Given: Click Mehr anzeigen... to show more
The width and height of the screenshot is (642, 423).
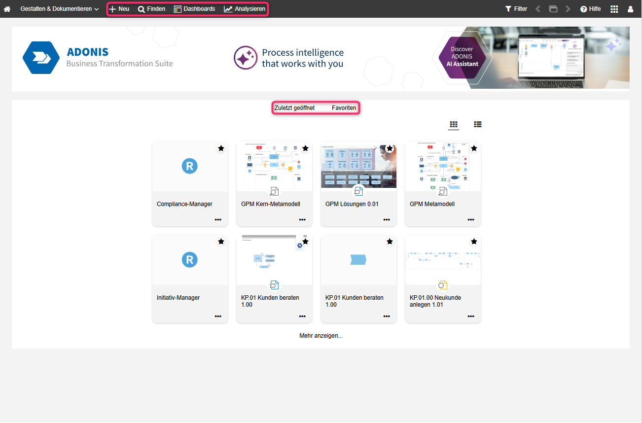Looking at the screenshot, I should pos(321,336).
